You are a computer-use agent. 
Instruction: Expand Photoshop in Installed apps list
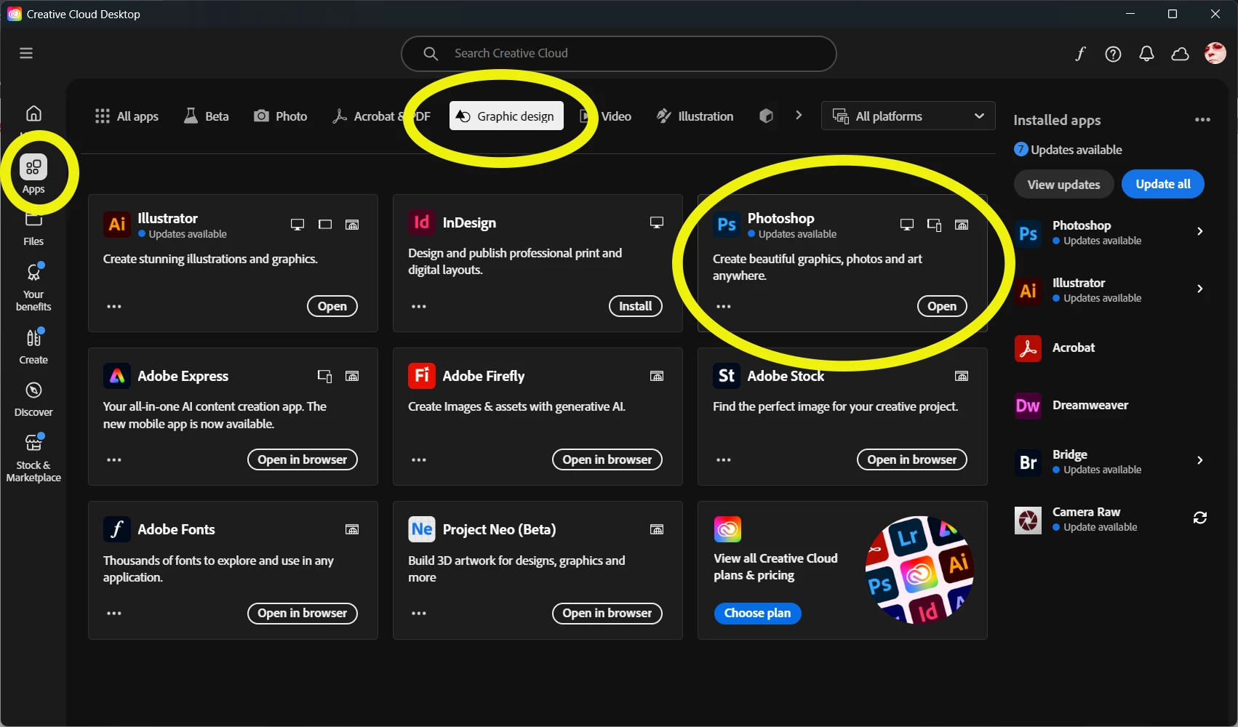coord(1200,231)
